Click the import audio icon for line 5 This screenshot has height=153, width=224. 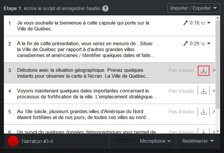point(204,112)
